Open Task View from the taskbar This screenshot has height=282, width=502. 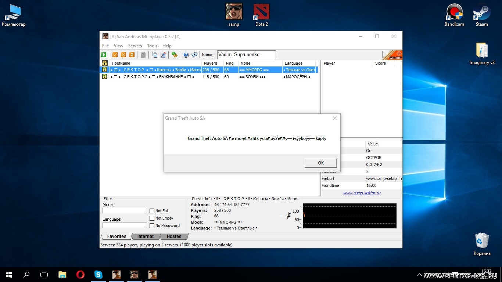pyautogui.click(x=44, y=274)
